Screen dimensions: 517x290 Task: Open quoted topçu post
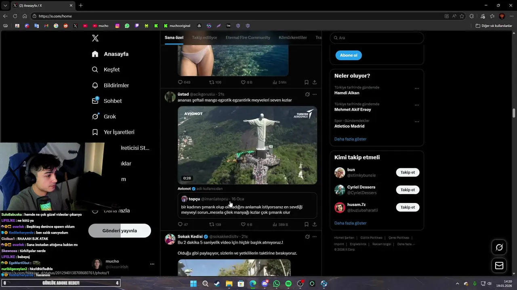click(247, 205)
